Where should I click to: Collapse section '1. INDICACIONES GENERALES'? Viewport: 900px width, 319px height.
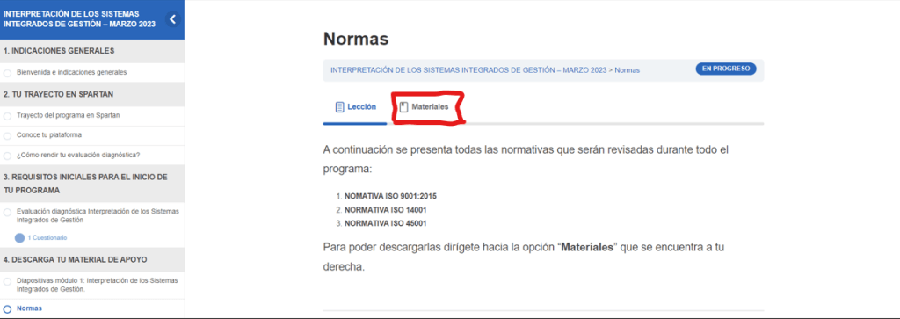[91, 51]
